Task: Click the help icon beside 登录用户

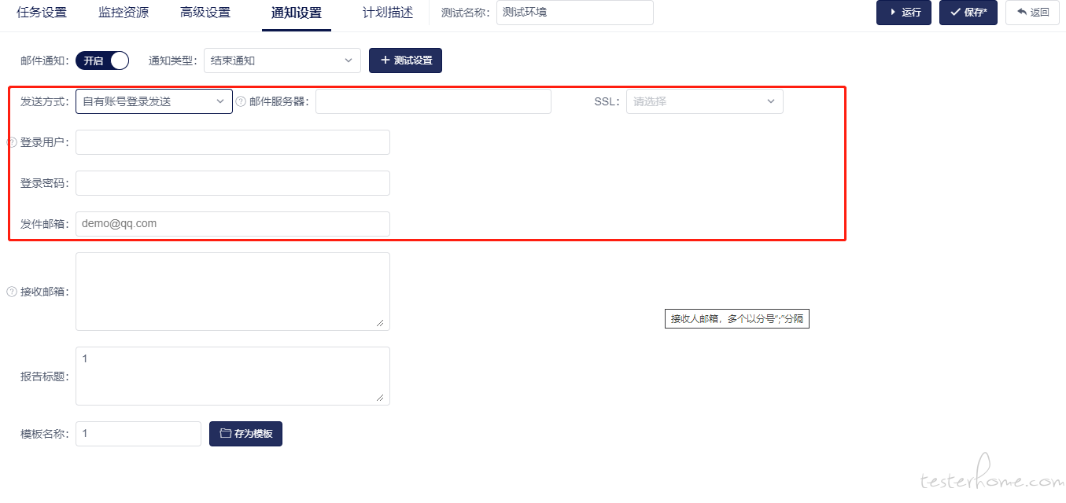Action: (12, 142)
